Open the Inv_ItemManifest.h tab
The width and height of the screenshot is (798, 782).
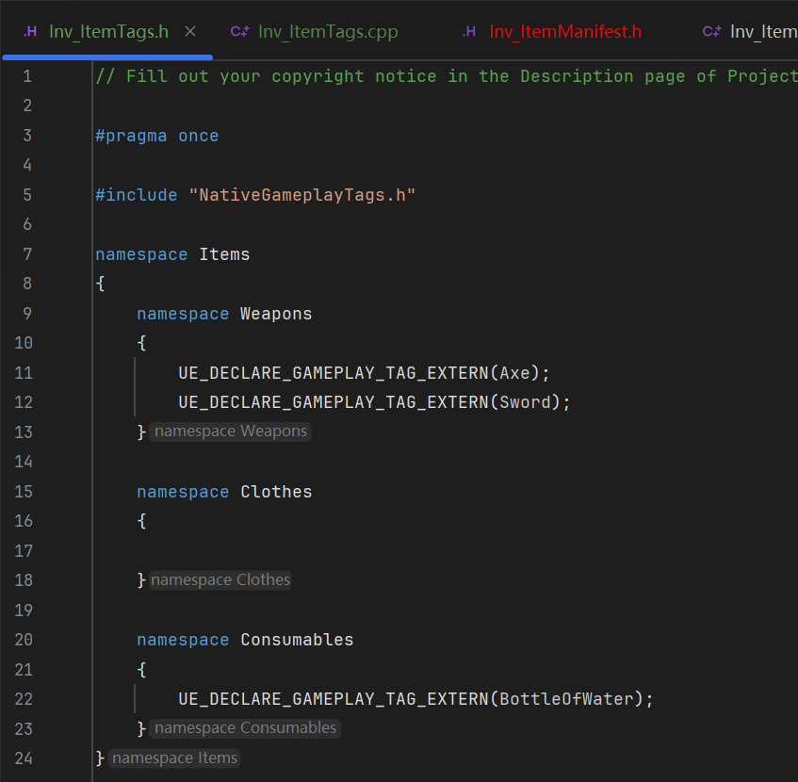565,31
